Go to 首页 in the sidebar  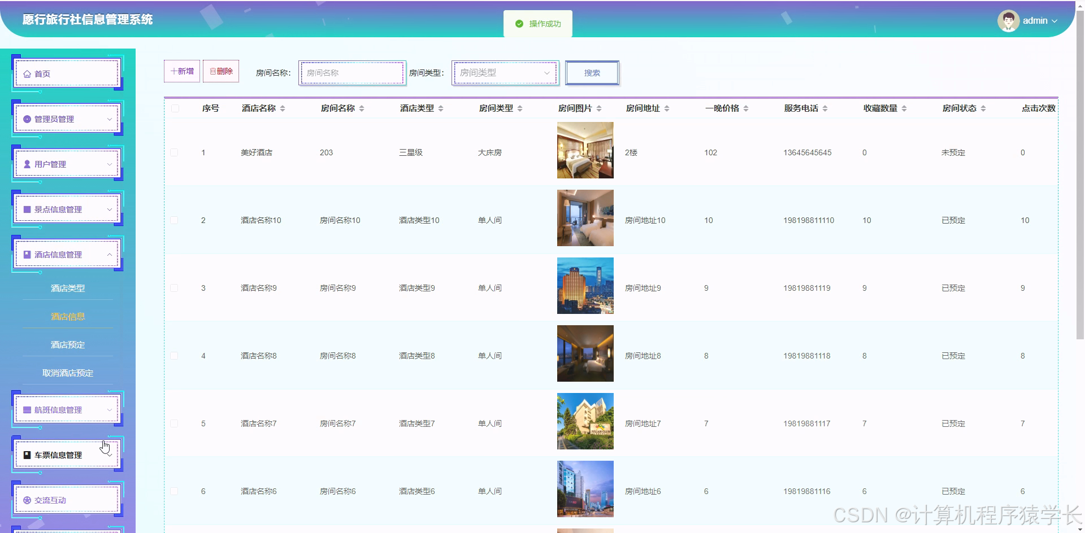(x=67, y=74)
